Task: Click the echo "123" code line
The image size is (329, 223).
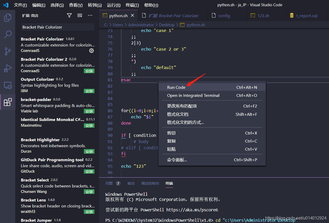Action: click(134, 166)
